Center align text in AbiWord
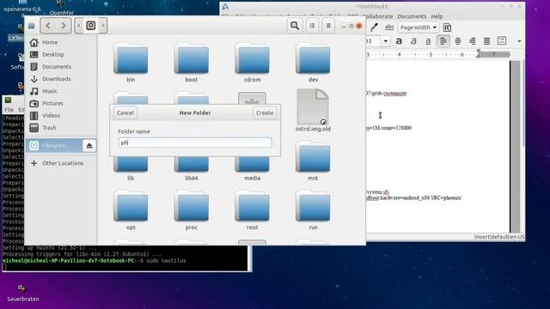 click(458, 41)
